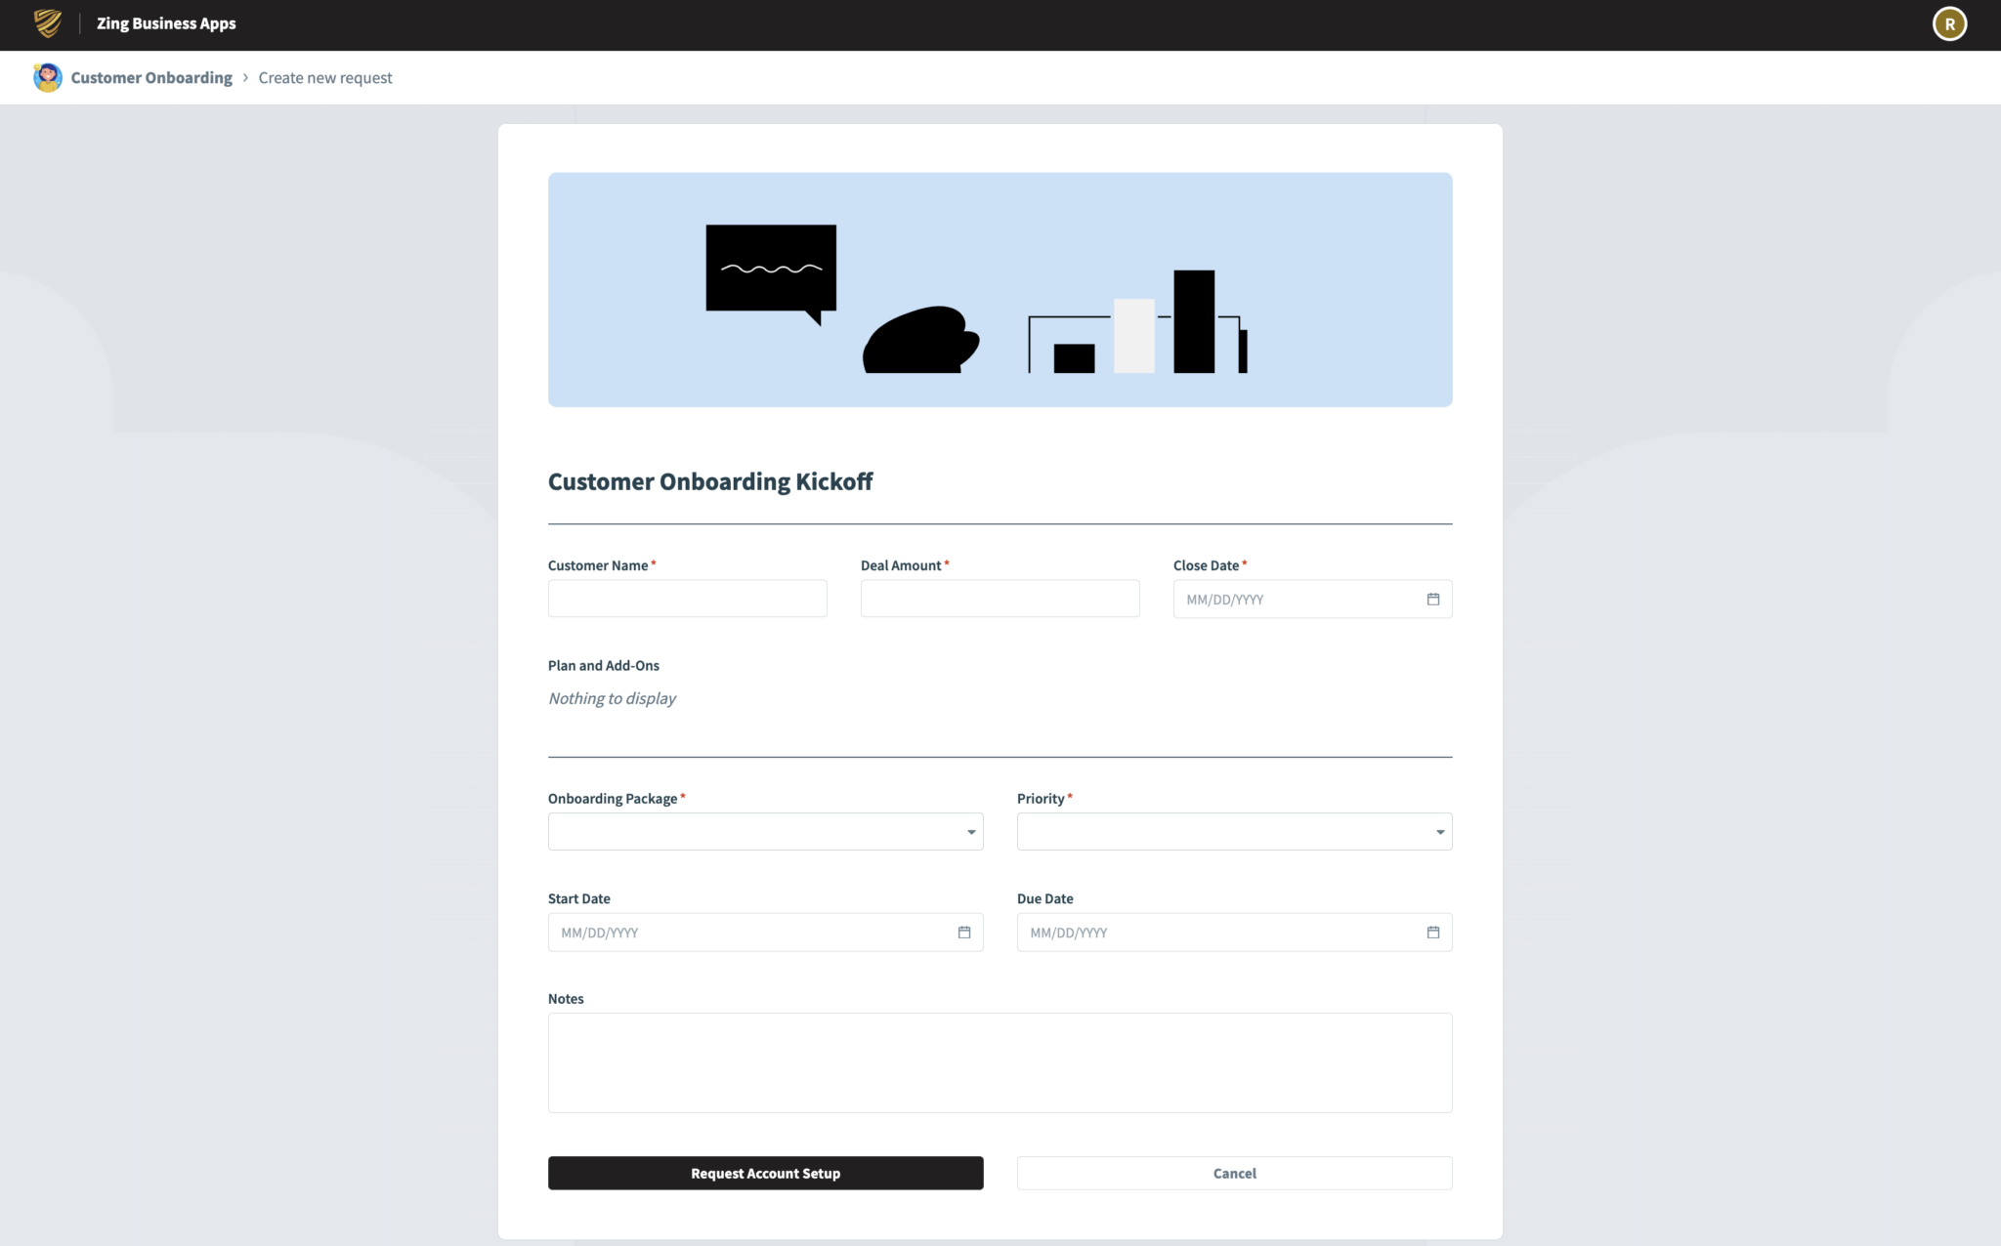
Task: Focus the Customer Name input field
Action: click(687, 598)
